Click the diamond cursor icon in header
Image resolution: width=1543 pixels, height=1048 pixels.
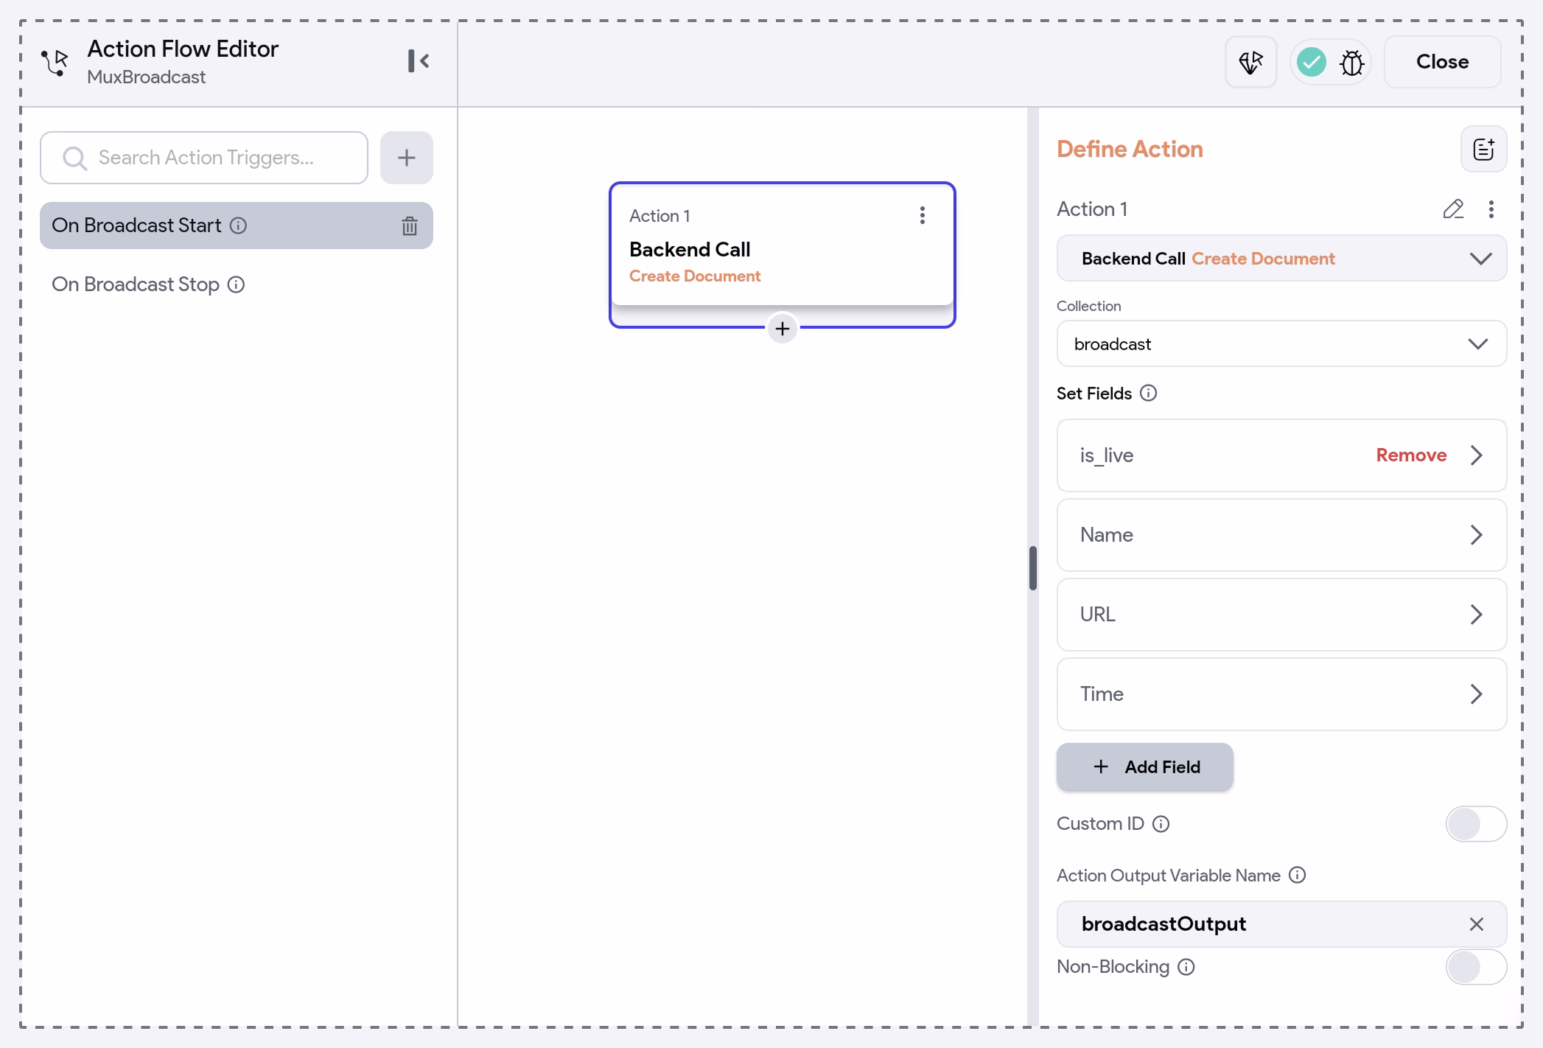coord(1251,62)
